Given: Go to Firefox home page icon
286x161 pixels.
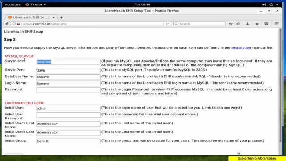Looking at the screenshot, I should (x=257, y=24).
